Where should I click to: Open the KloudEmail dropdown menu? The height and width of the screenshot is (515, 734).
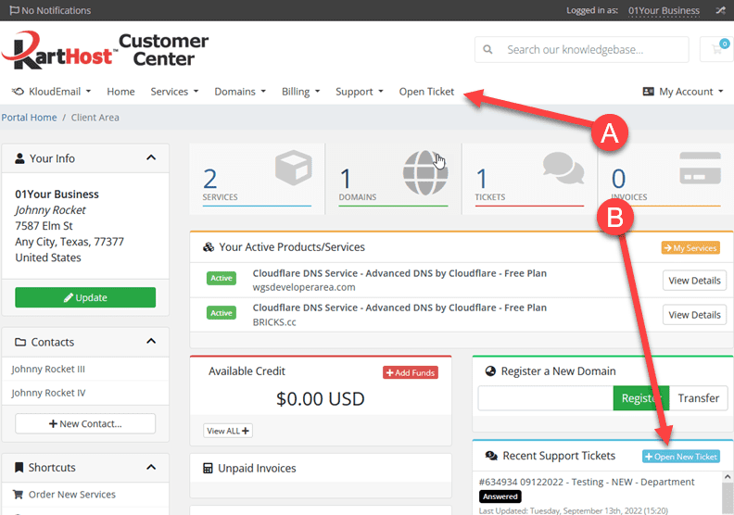click(x=51, y=92)
